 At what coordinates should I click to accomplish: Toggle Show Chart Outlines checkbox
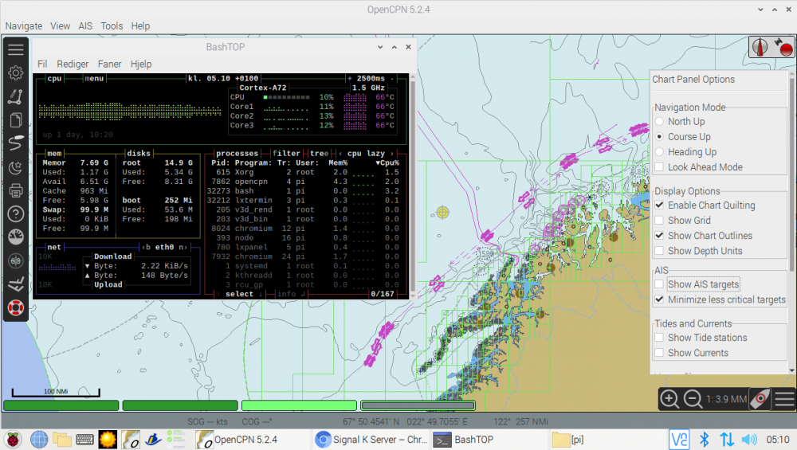[659, 236]
